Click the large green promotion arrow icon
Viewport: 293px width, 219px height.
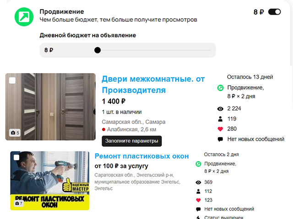(24, 17)
